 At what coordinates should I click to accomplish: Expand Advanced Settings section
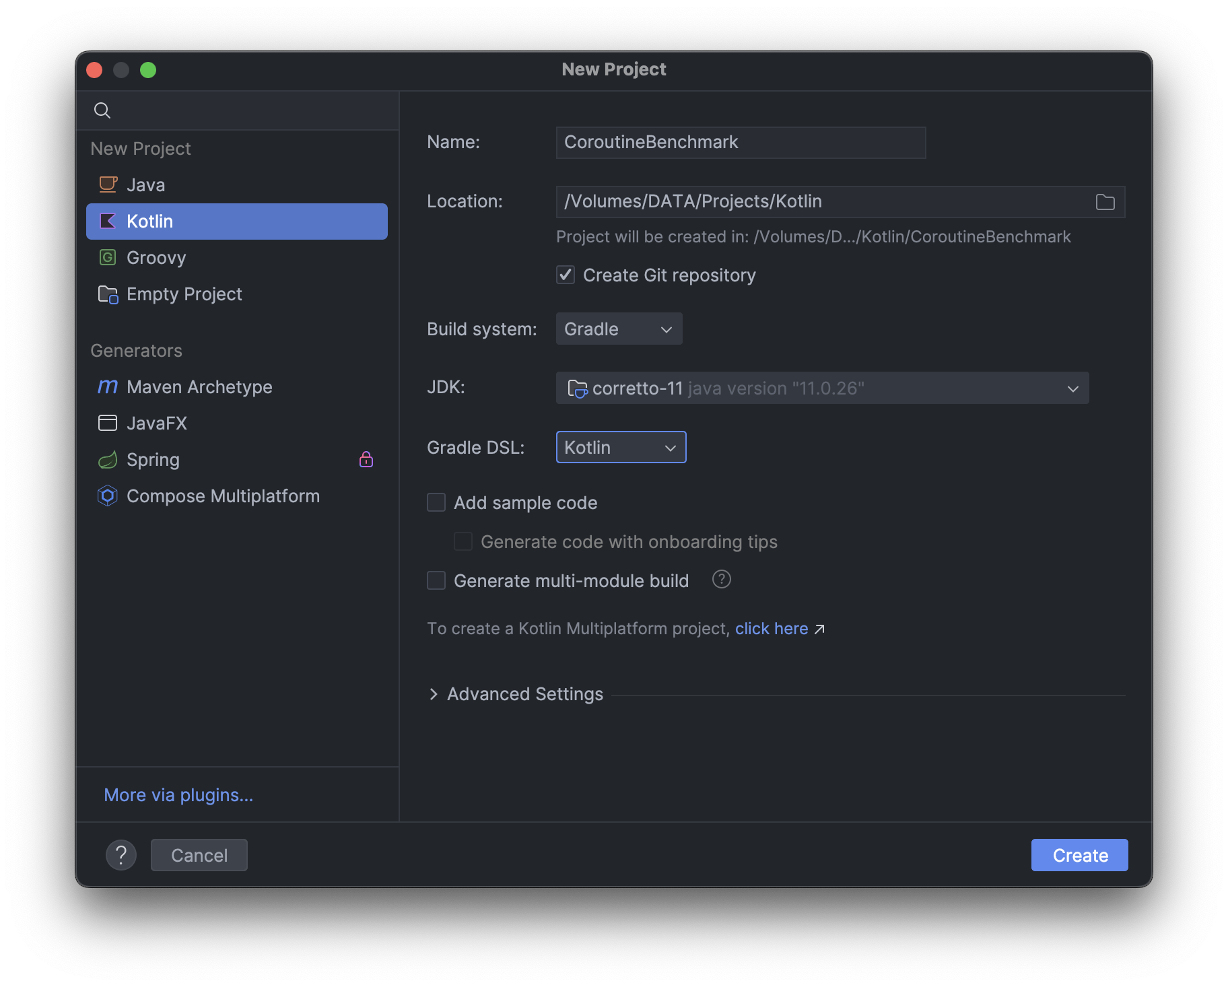click(434, 694)
